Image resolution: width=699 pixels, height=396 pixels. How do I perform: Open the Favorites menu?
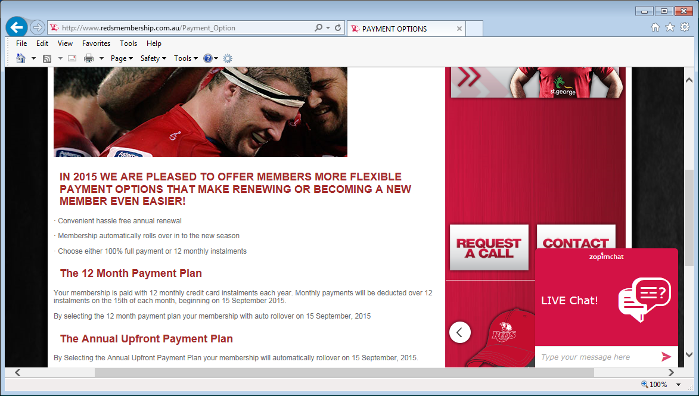coord(96,43)
